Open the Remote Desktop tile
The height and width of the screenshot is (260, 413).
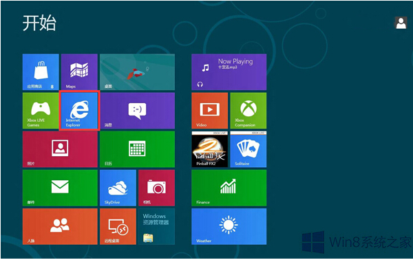click(118, 226)
